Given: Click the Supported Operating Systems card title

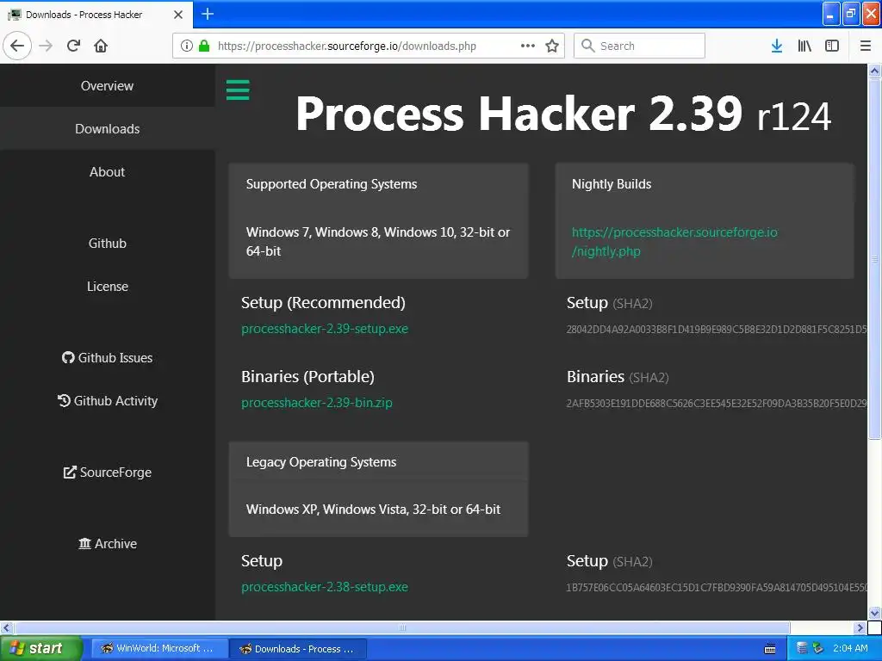Looking at the screenshot, I should [332, 184].
